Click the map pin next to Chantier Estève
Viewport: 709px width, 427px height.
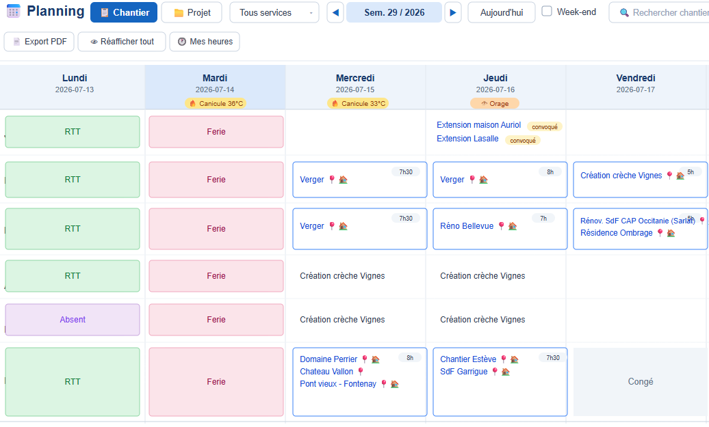click(x=503, y=359)
